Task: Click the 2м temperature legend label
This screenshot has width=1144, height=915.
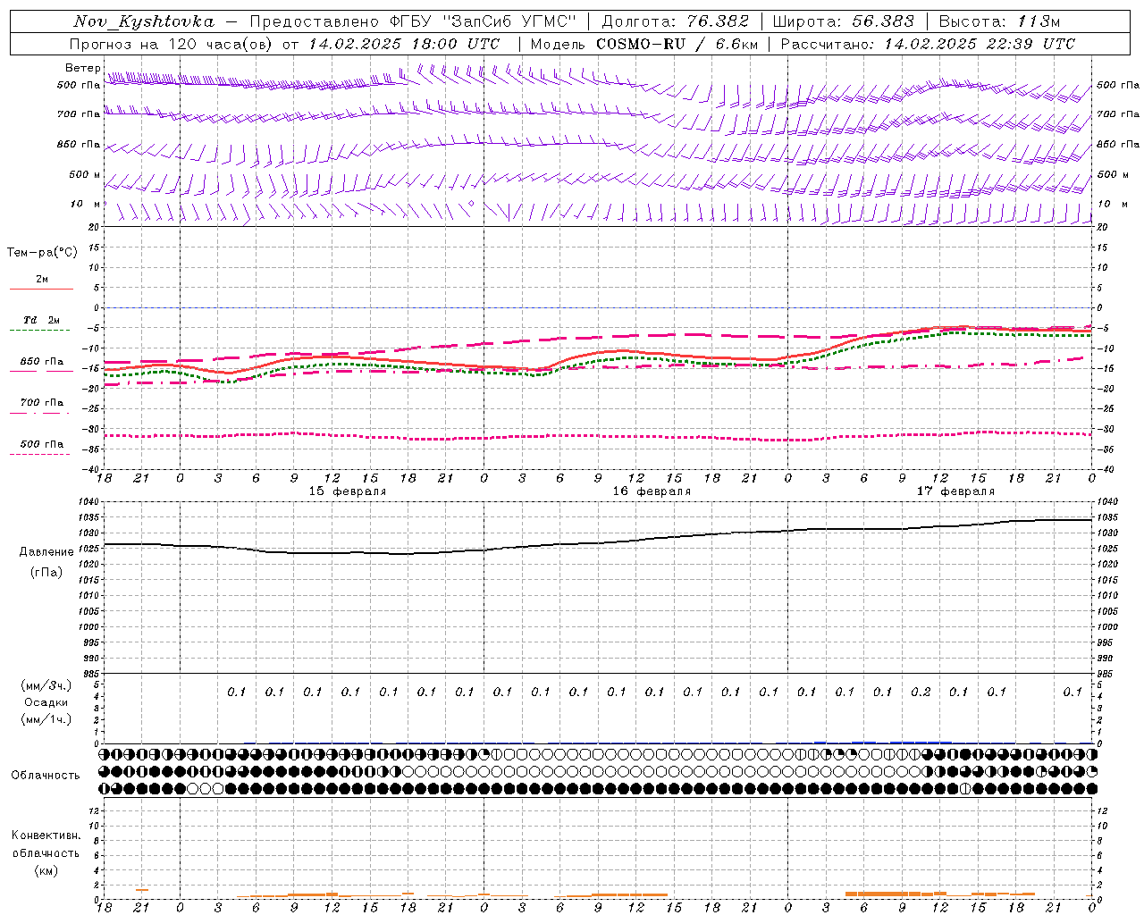Action: click(42, 279)
